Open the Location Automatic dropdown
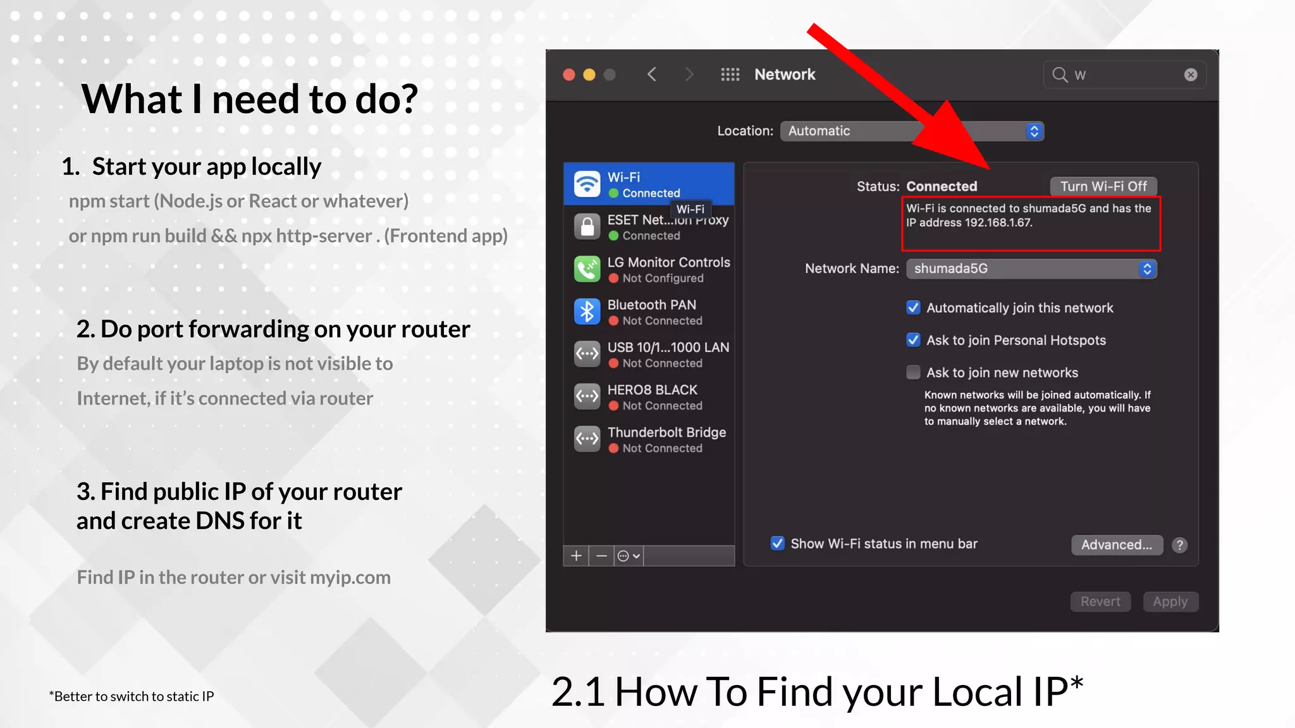 tap(912, 131)
